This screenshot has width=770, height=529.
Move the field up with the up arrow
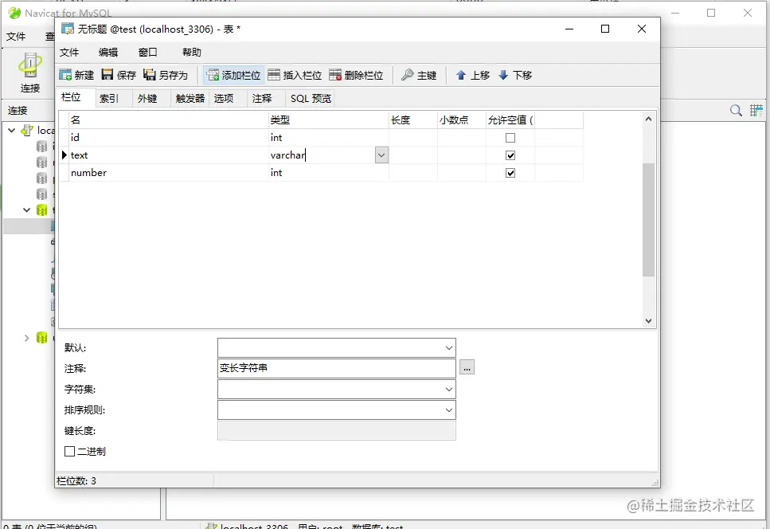click(472, 75)
